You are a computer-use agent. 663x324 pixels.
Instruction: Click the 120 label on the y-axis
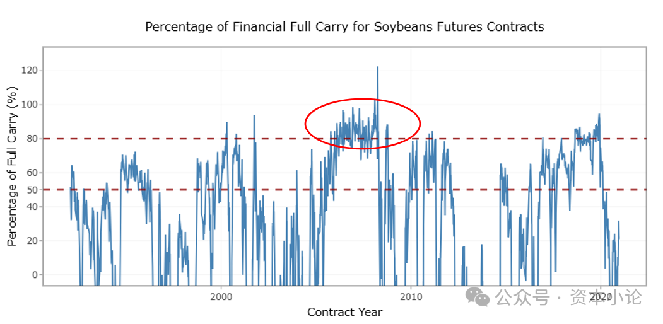pyautogui.click(x=30, y=71)
